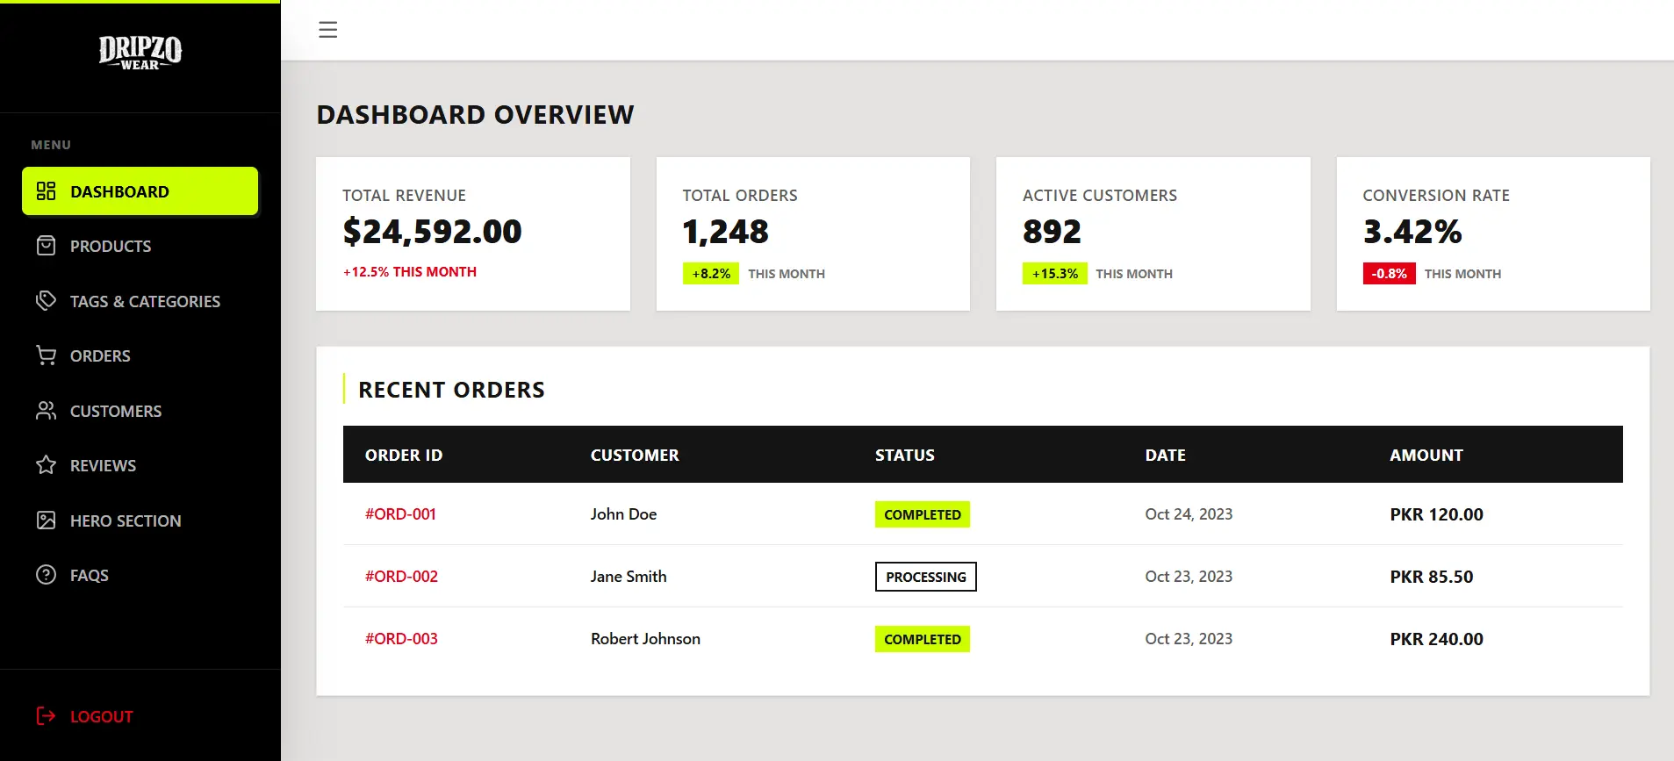This screenshot has width=1674, height=761.
Task: Click the Tags & Categories tag icon
Action: click(46, 301)
